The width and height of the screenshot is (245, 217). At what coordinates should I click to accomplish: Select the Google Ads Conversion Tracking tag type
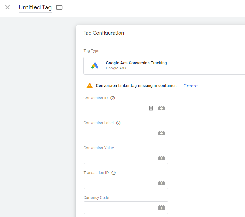(x=164, y=66)
